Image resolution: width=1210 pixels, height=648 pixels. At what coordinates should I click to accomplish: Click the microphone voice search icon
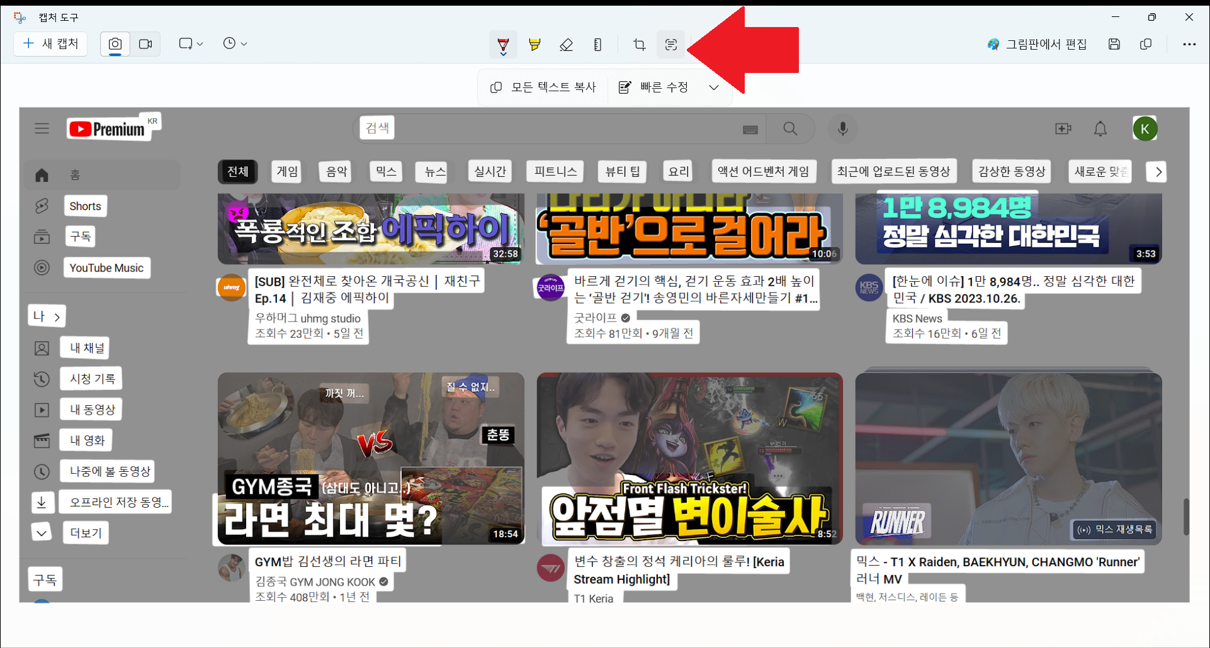pos(843,129)
